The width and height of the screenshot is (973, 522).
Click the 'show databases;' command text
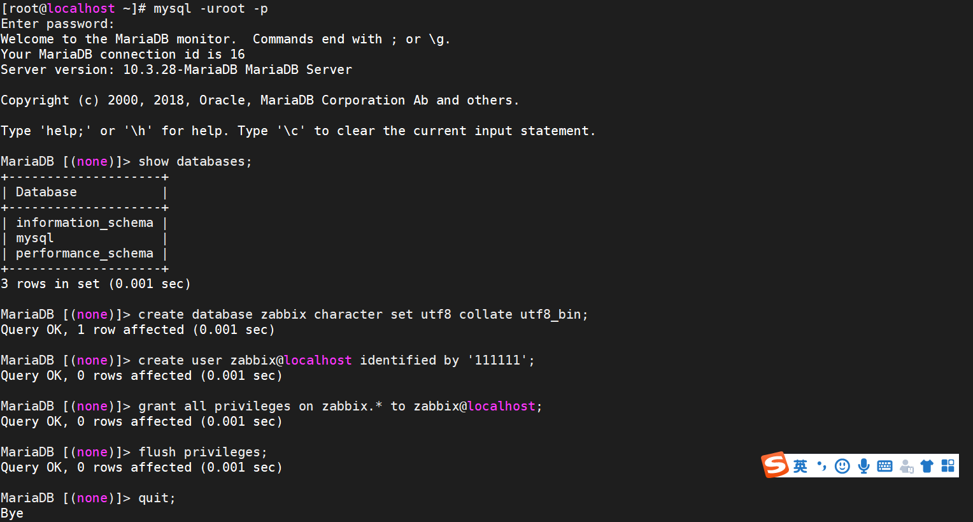tap(195, 162)
